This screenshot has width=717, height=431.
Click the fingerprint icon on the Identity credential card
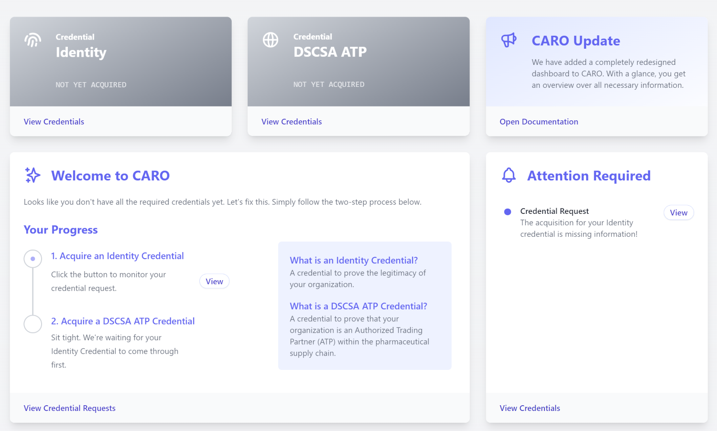[32, 40]
